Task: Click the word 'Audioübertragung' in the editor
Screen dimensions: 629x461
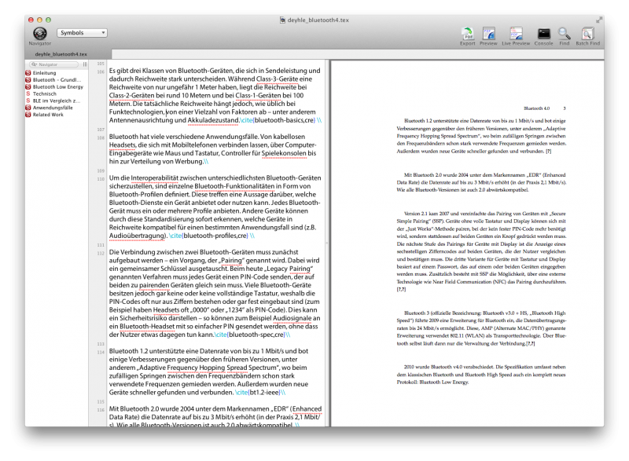Action: (136, 236)
